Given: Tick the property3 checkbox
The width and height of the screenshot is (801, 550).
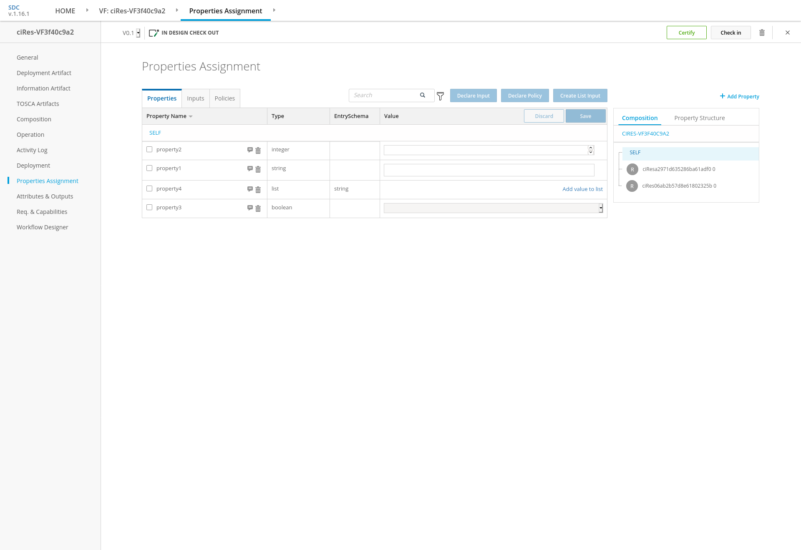Looking at the screenshot, I should (149, 207).
